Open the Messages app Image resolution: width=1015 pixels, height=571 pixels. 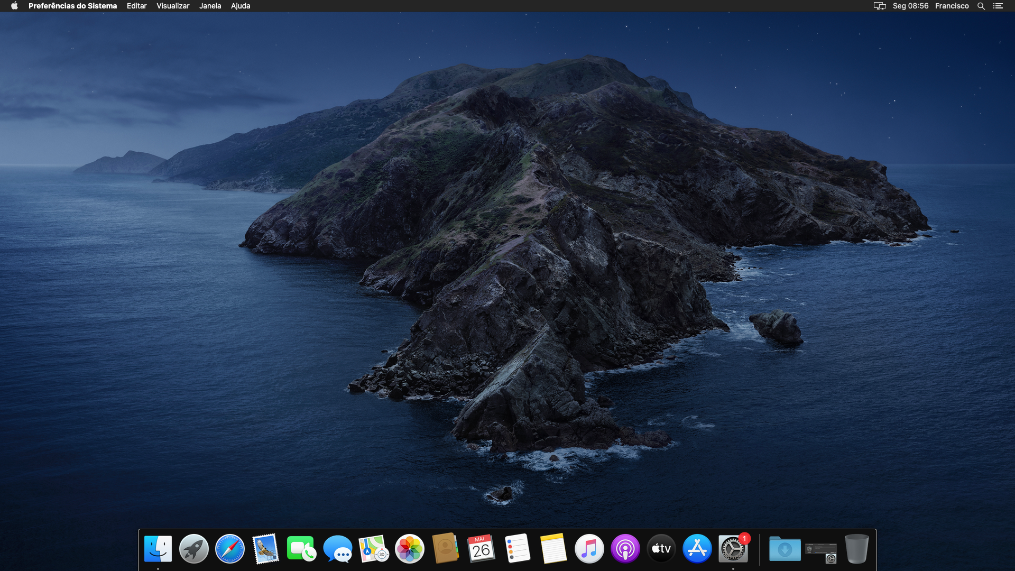tap(337, 549)
